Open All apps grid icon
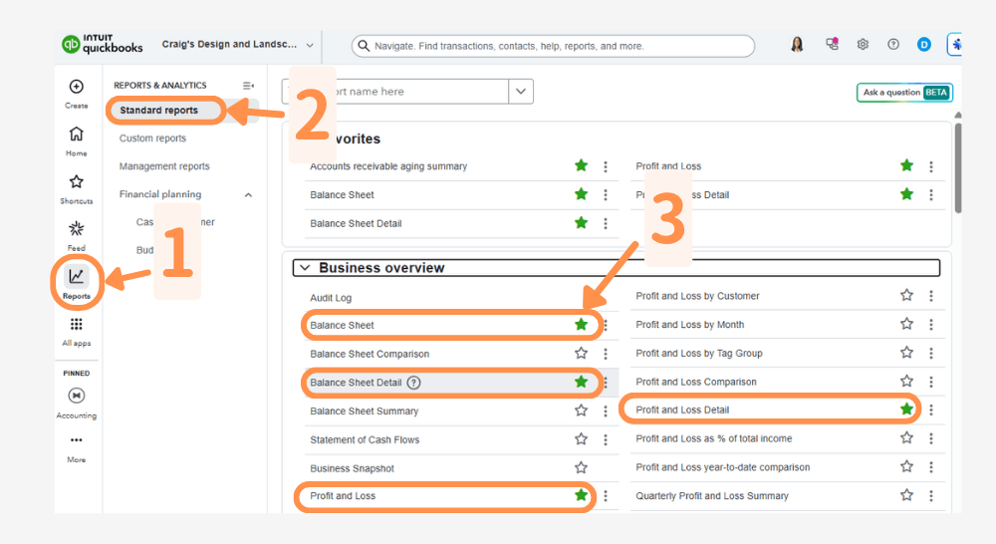Screen dimensions: 996x544 click(76, 325)
